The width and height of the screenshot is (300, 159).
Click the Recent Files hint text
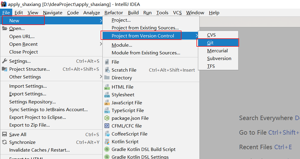[256, 147]
